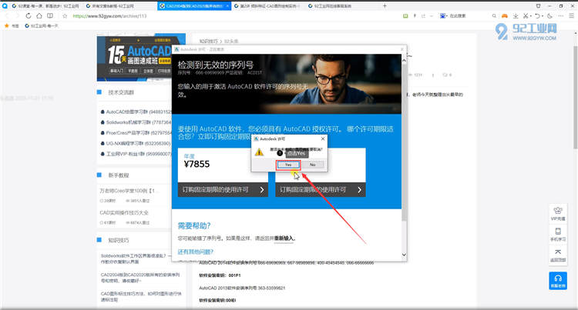Open the orange game controller icon

click(505, 16)
